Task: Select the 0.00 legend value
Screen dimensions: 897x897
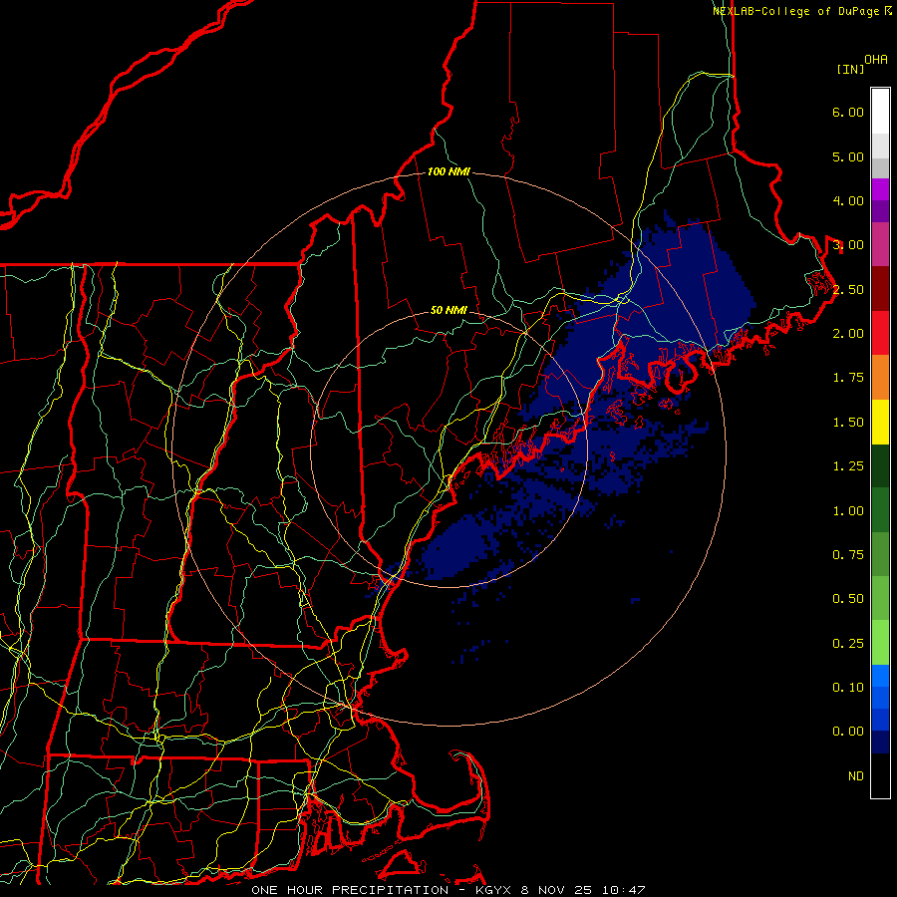Action: (848, 732)
